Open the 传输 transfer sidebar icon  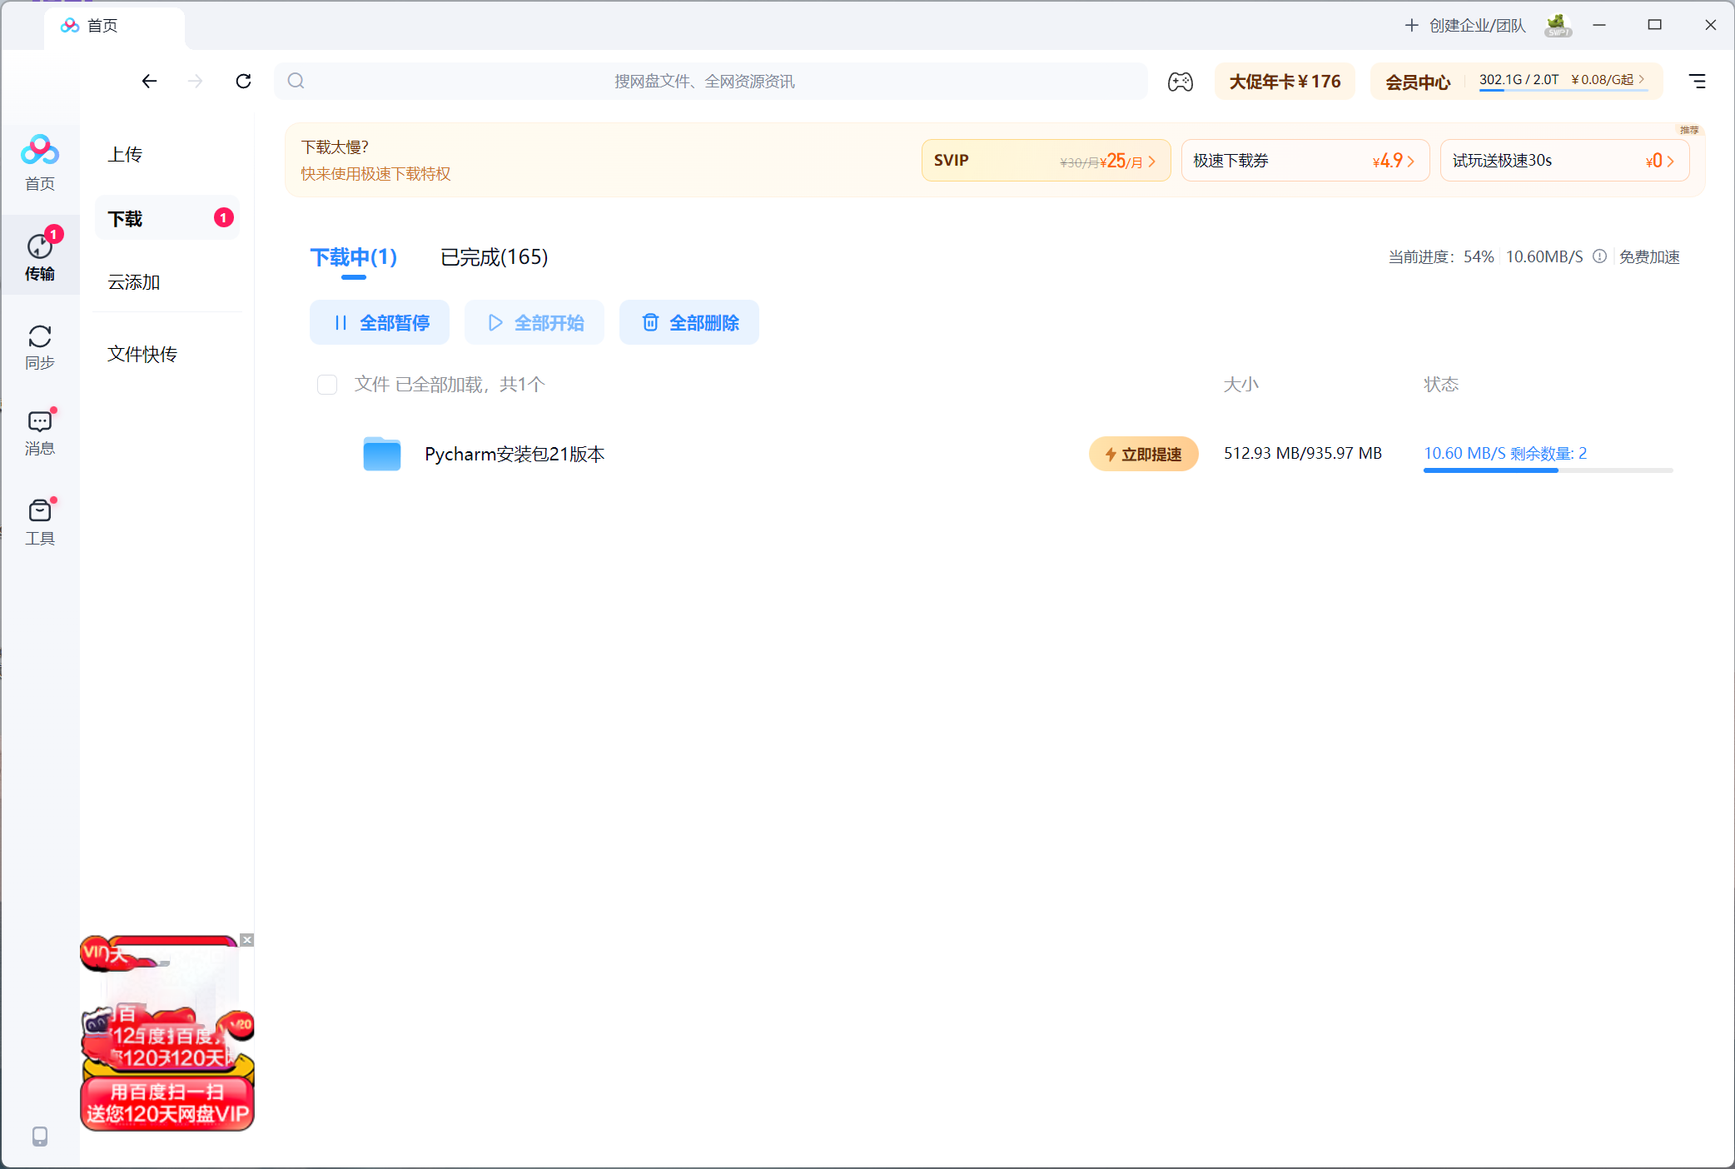(39, 256)
